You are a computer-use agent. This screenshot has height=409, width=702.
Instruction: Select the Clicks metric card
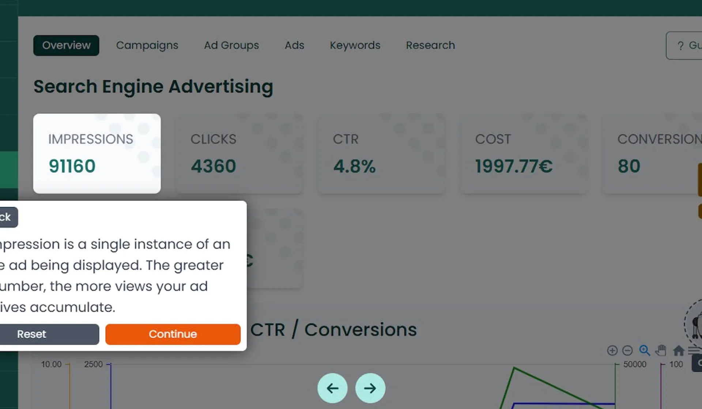pos(239,153)
